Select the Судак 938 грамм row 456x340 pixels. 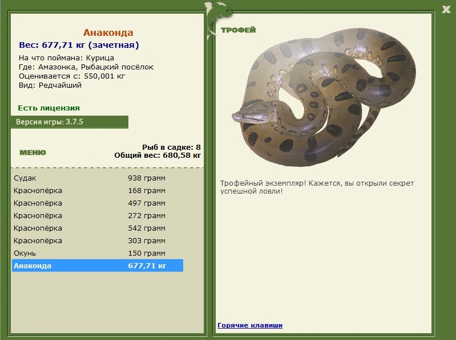98,178
